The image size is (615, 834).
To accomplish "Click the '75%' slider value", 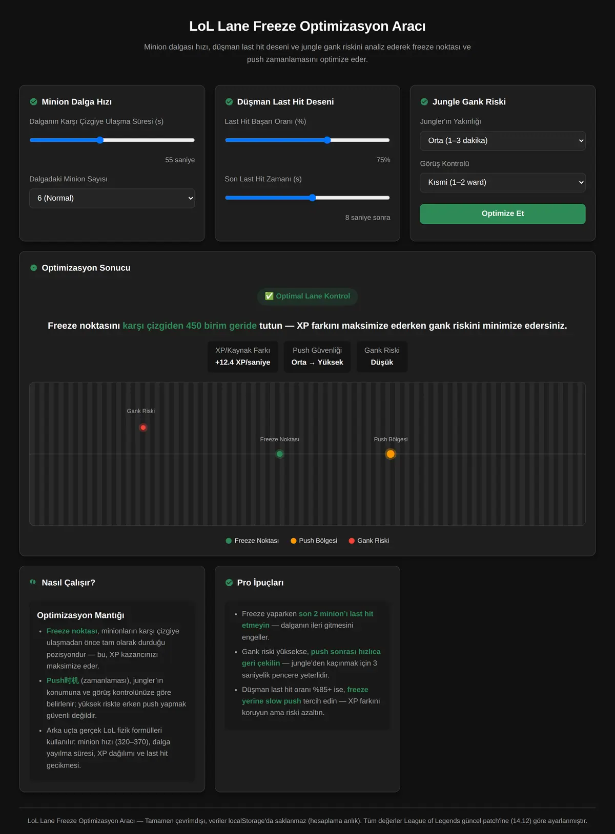I will click(x=383, y=160).
